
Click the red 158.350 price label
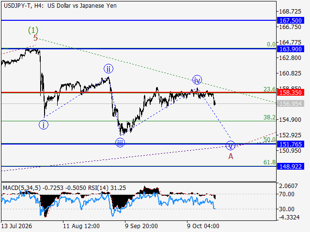[x=291, y=92]
